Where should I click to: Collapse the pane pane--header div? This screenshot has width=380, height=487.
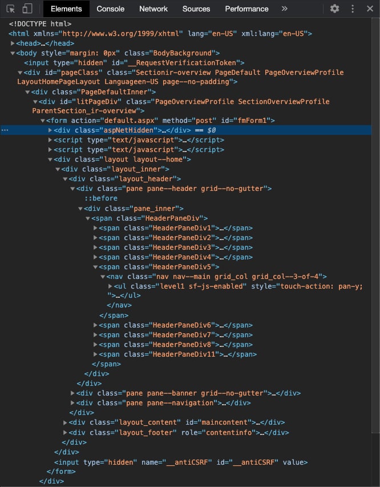coord(73,189)
